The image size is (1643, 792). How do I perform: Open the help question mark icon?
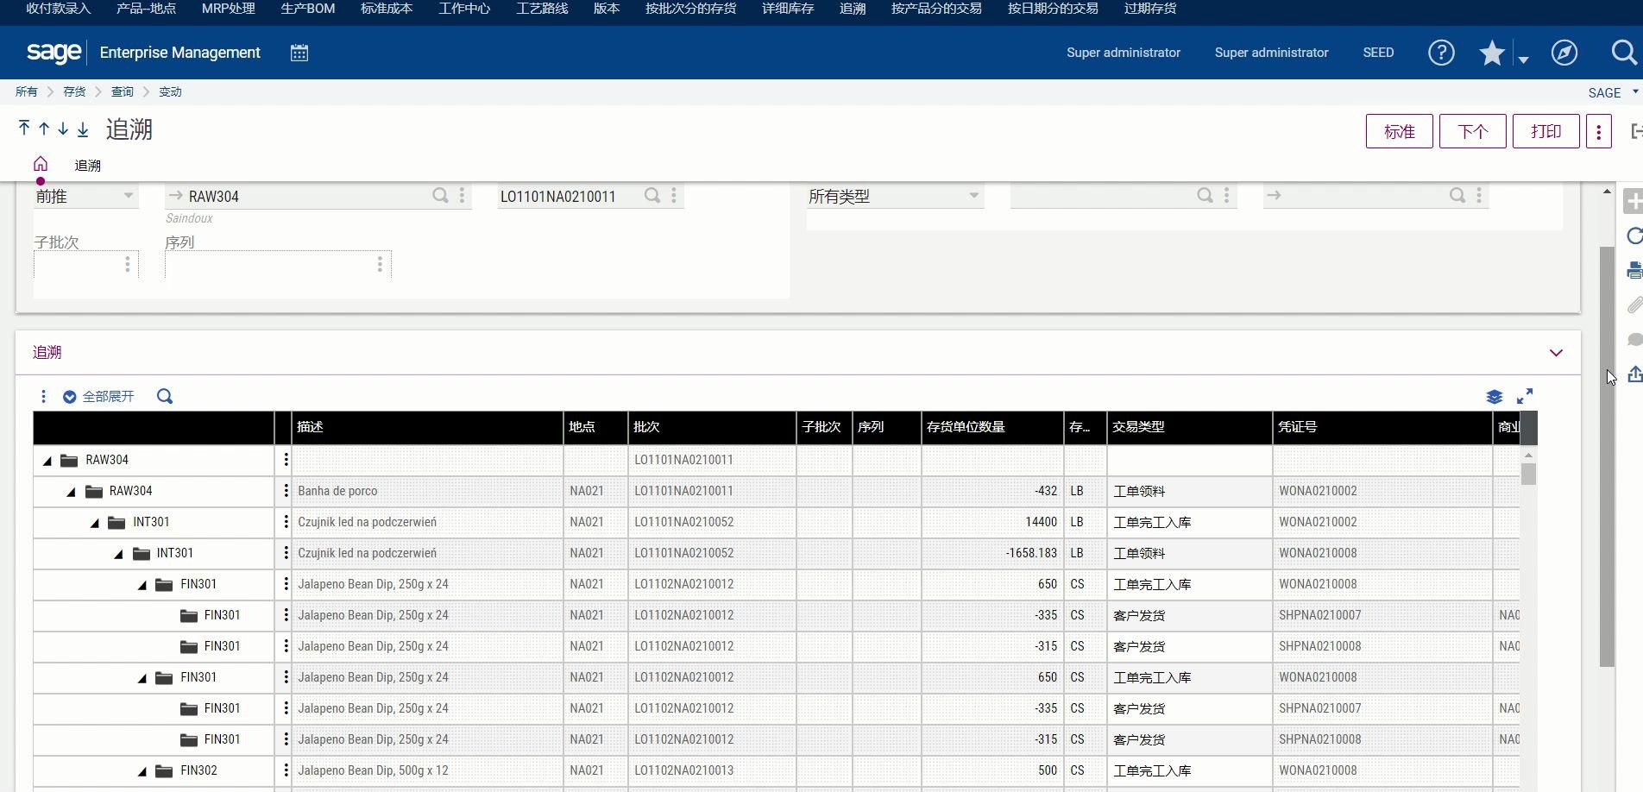click(x=1441, y=53)
